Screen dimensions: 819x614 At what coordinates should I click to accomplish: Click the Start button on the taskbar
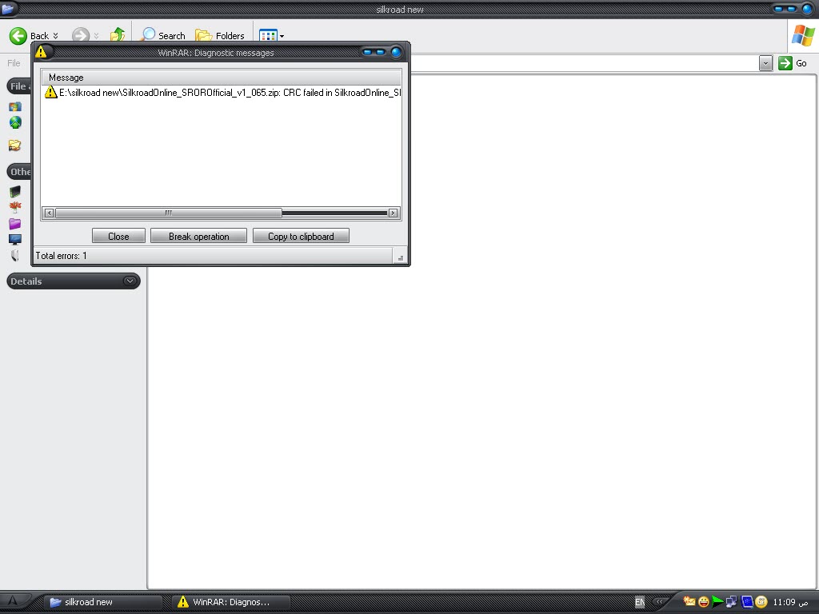coord(13,602)
